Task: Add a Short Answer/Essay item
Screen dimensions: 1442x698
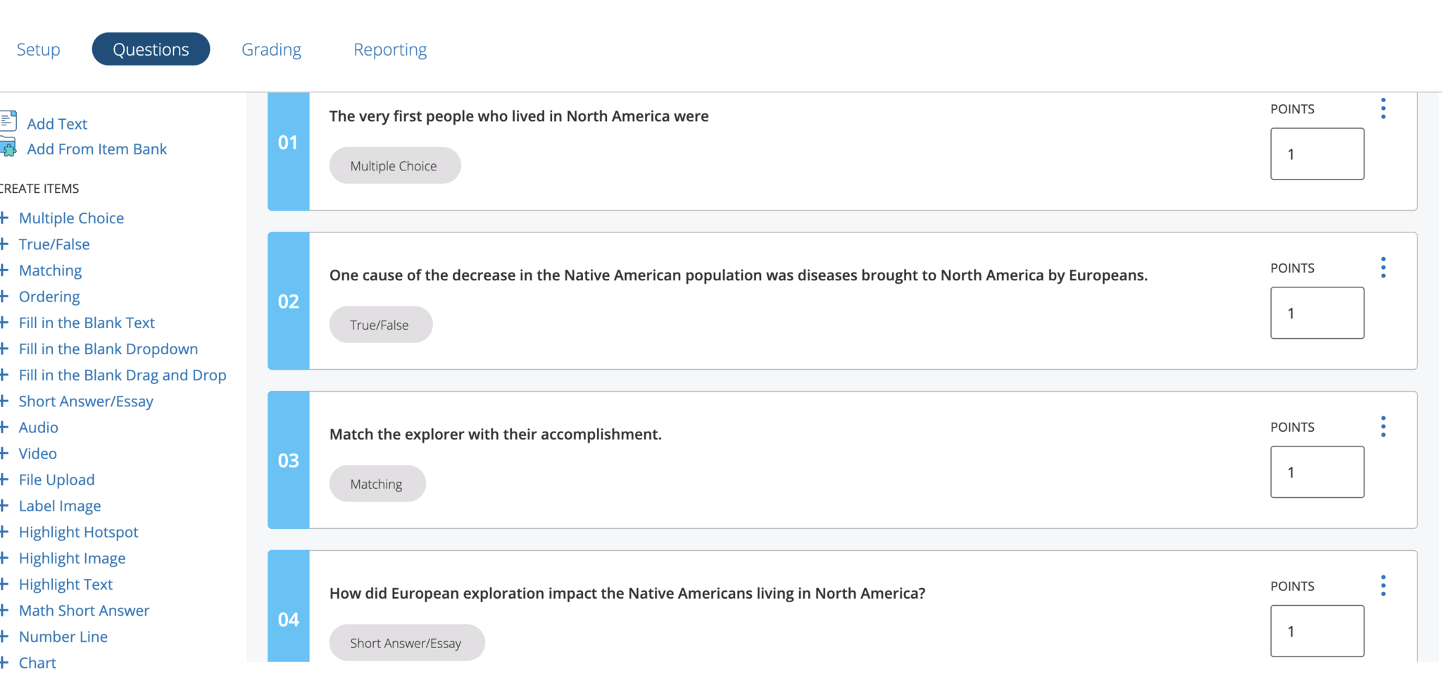Action: point(86,401)
